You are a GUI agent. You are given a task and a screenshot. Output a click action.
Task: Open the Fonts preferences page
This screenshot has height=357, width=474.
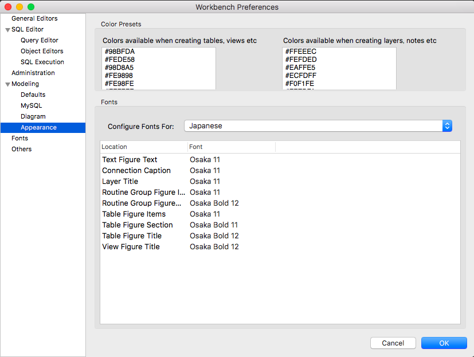[x=19, y=138]
